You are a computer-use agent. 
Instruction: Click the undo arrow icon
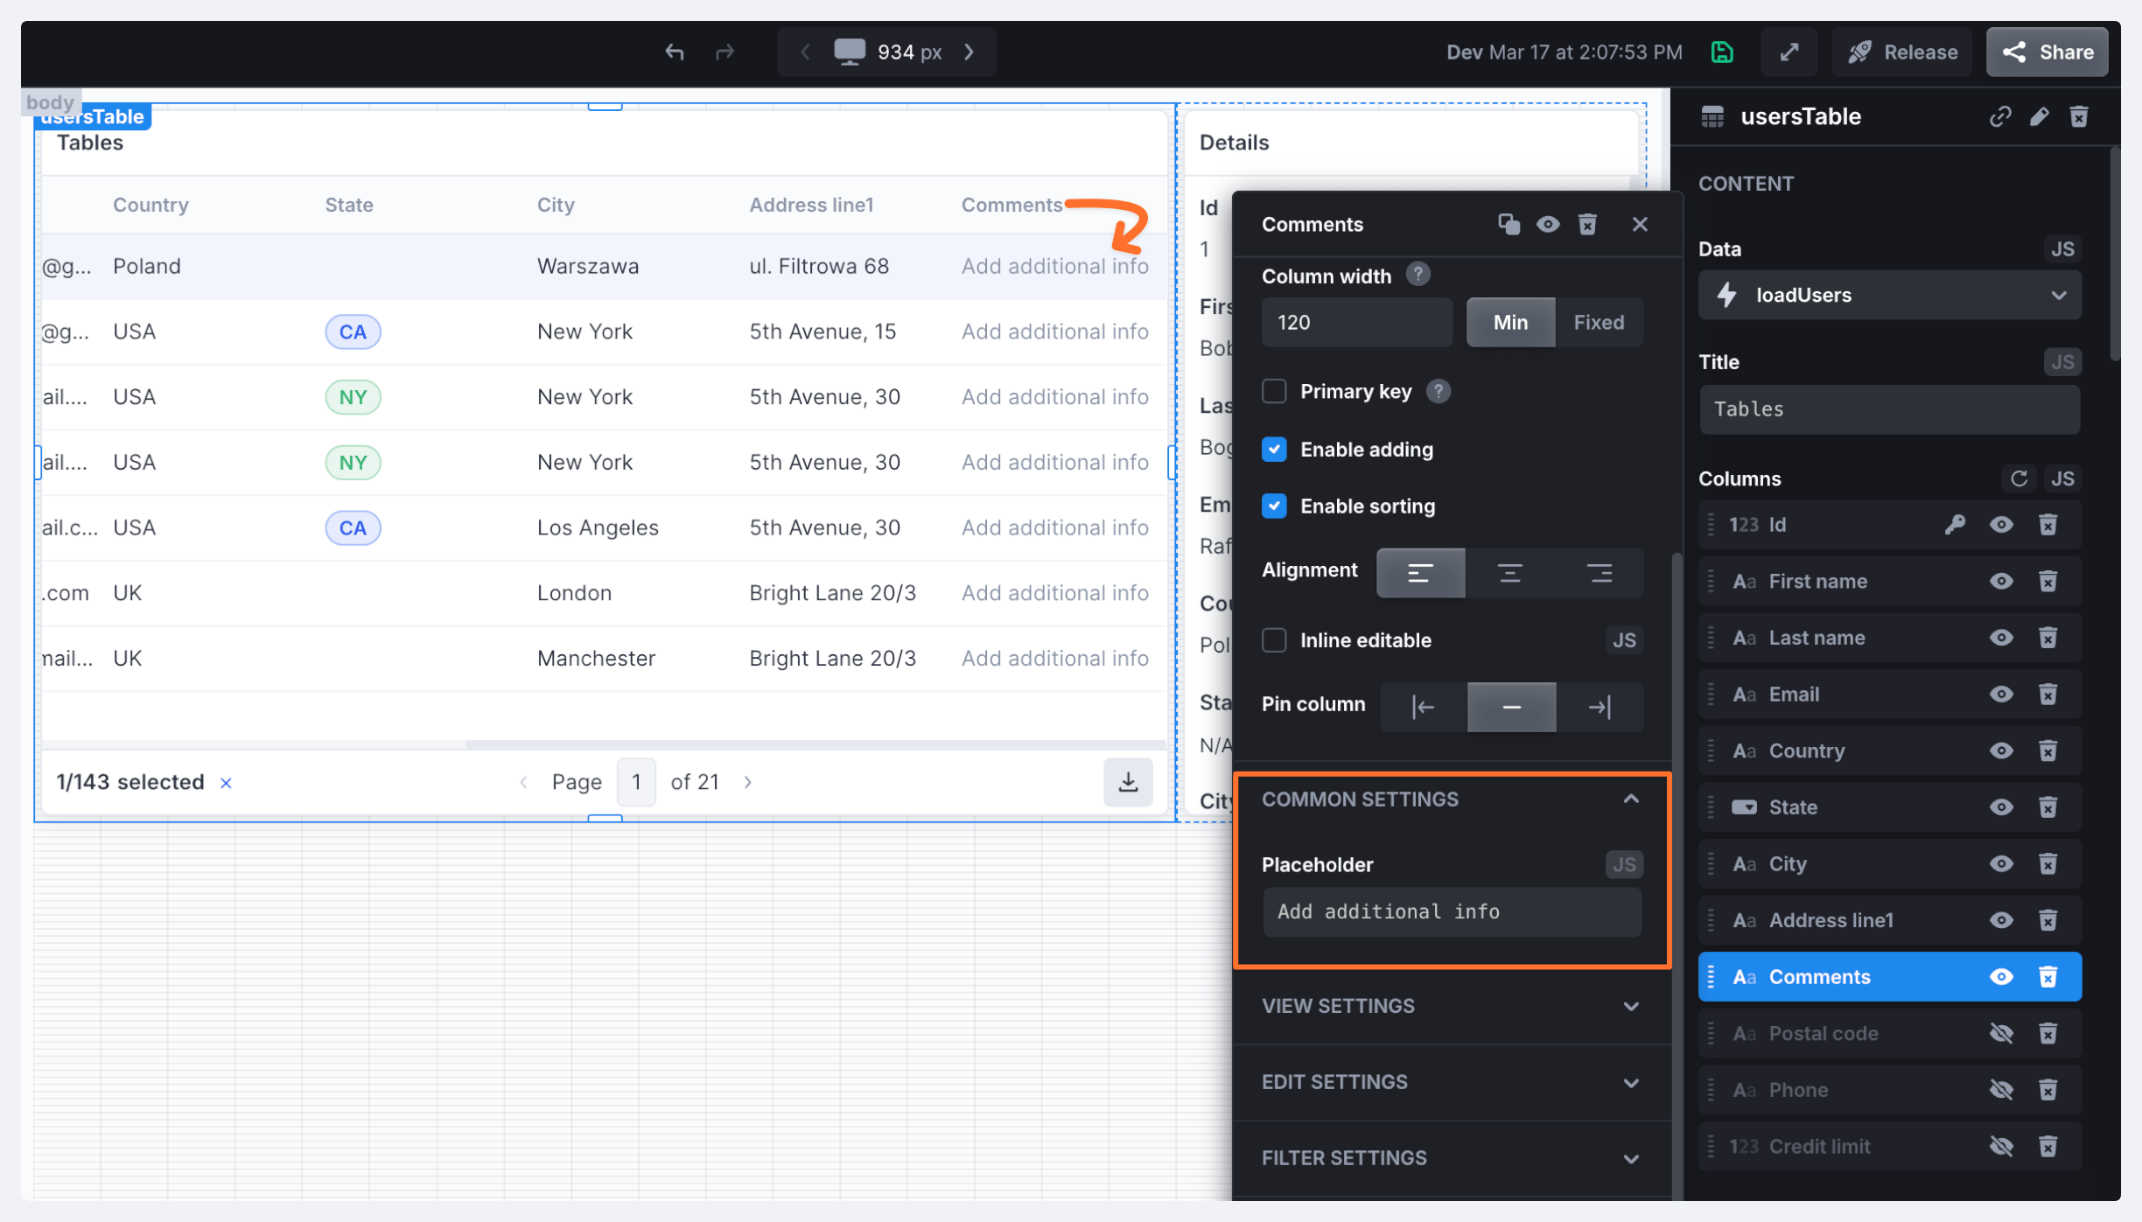click(x=674, y=52)
